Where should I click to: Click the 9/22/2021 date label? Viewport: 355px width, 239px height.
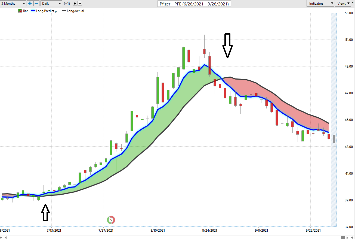(x=313, y=231)
